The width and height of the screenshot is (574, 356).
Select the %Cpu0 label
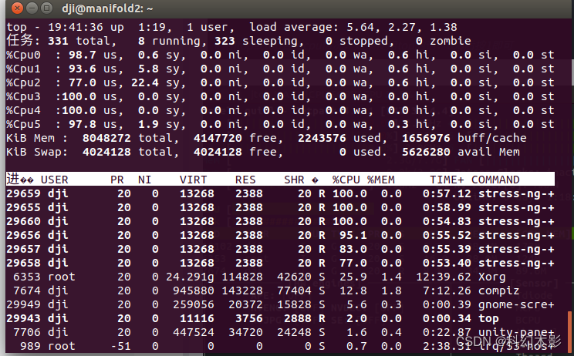pos(23,55)
